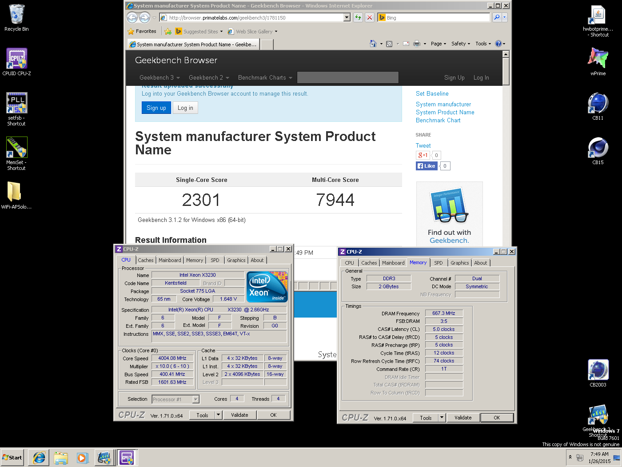Expand the Geekbench 3 navigation dropdown
Image resolution: width=622 pixels, height=467 pixels.
point(159,78)
